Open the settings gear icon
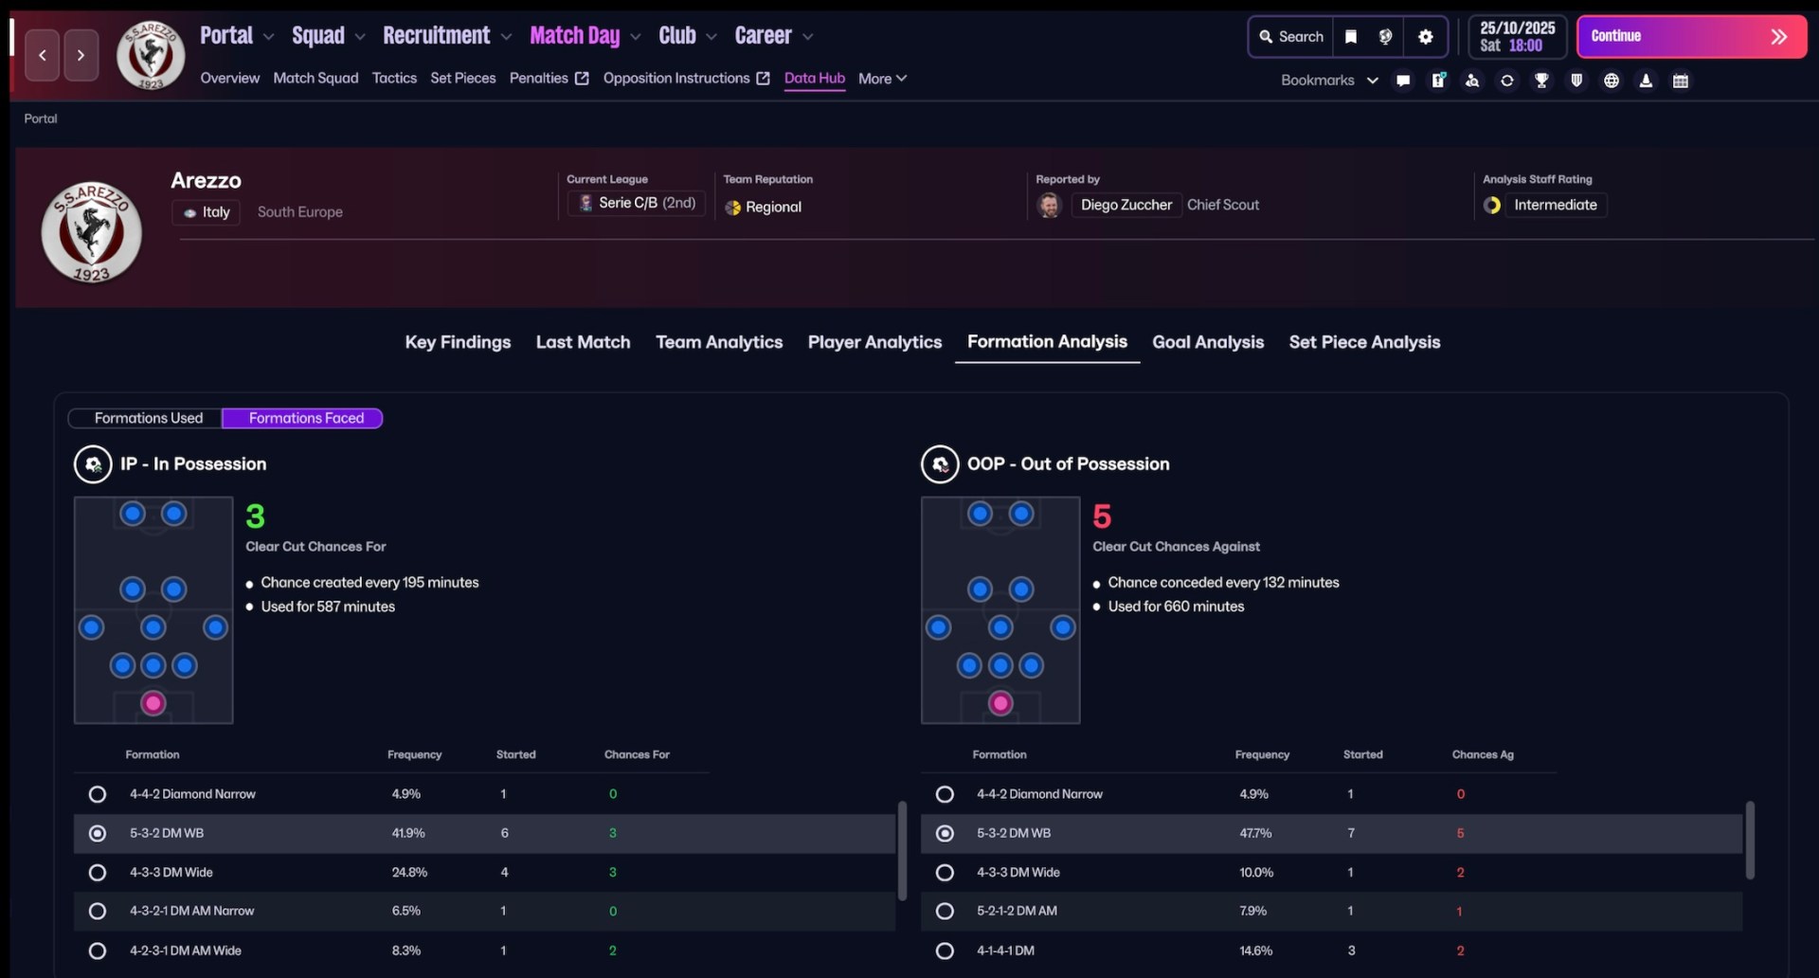 click(1425, 37)
